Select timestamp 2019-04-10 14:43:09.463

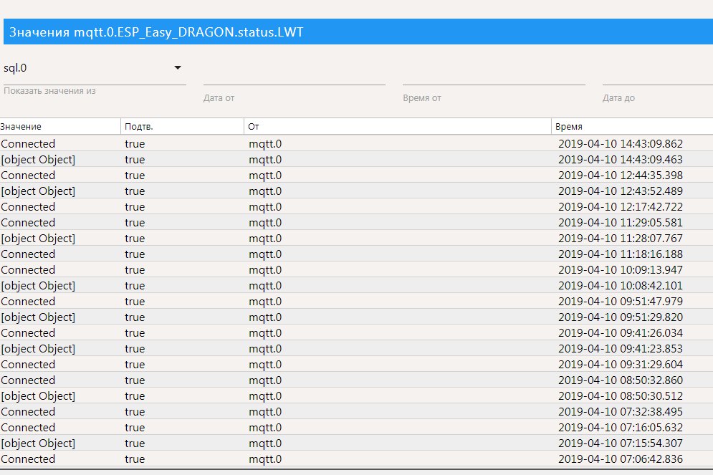[x=621, y=160]
